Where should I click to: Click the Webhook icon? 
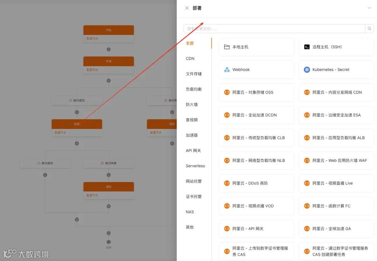pos(227,70)
